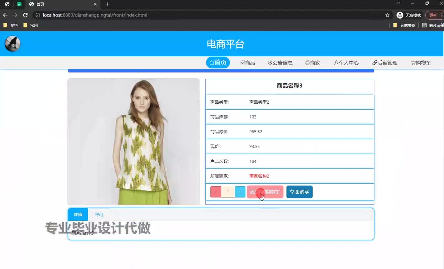Screen dimensions: 444x269
Task: Click the 电商平台 site title
Action: point(225,44)
